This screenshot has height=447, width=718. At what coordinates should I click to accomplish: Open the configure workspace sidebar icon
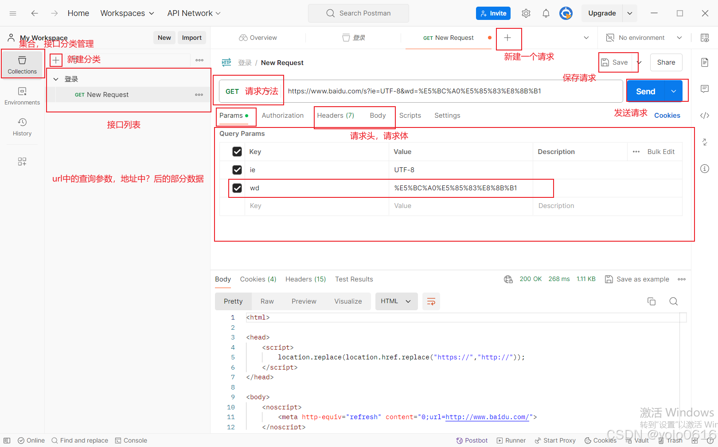pyautogui.click(x=22, y=162)
